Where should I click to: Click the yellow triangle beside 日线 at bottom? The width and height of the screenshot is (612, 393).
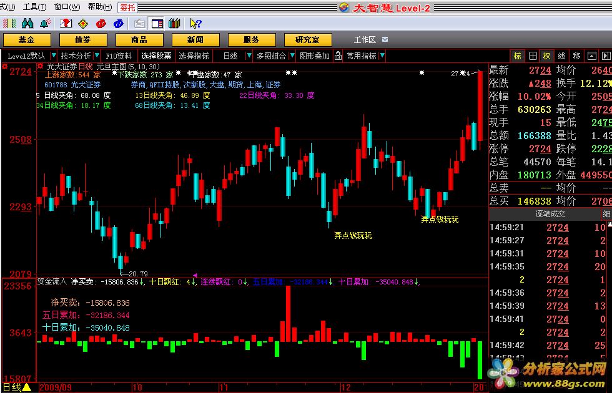point(26,387)
